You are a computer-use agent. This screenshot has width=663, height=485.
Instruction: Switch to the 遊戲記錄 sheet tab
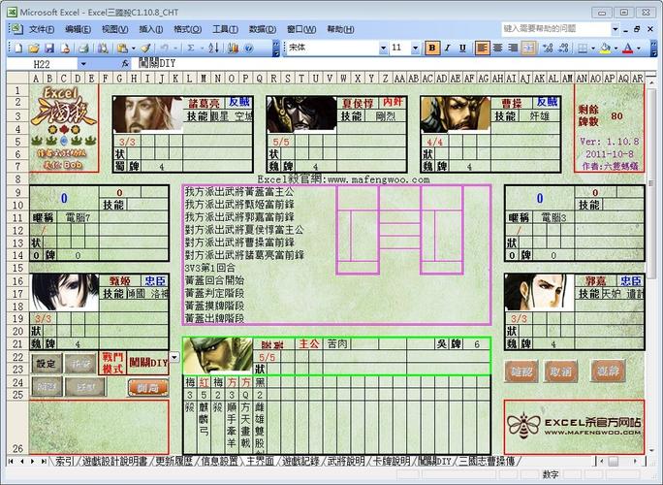[300, 460]
